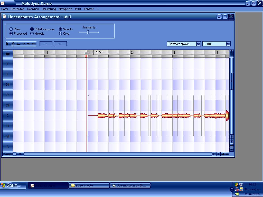Click the large note blob at bar 4 end
Screen dimensions: 263x197
click(227, 116)
